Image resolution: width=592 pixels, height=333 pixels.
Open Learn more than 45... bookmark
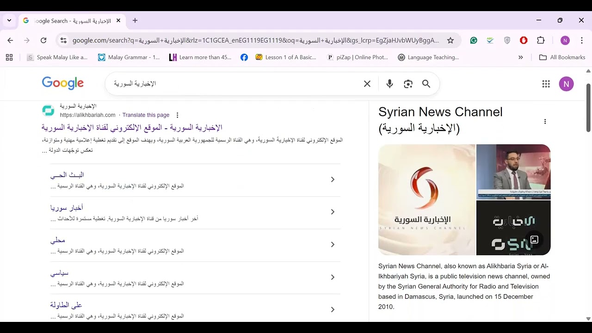pos(200,57)
